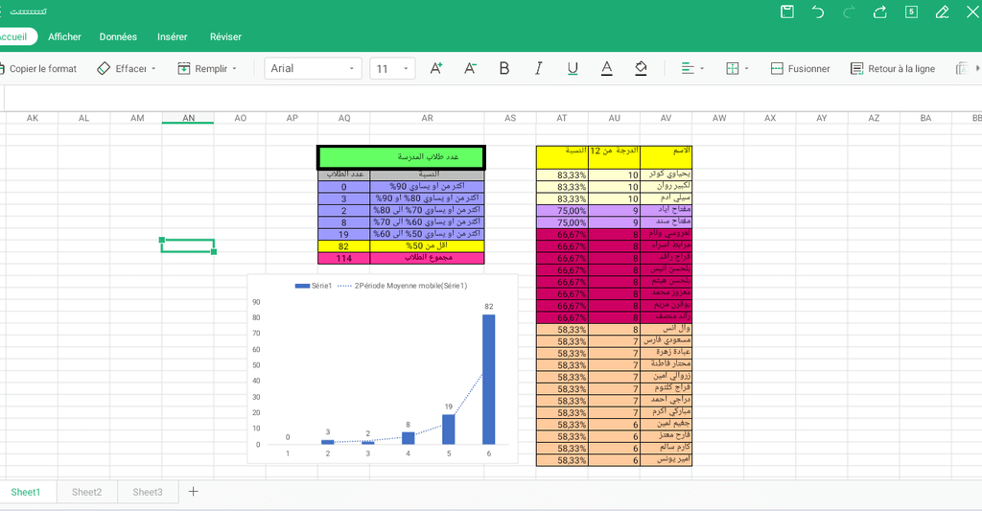Open the Afficher tab
The height and width of the screenshot is (511, 982).
[64, 37]
